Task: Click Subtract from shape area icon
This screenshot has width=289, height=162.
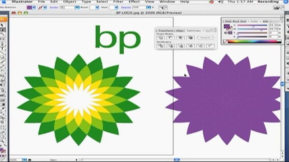Action: click(x=171, y=38)
